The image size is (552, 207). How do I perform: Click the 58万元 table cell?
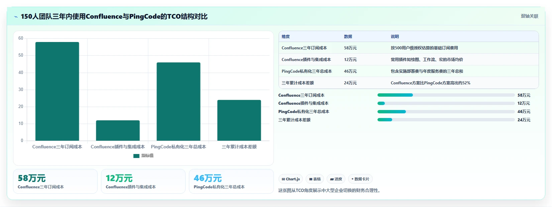tap(350, 48)
